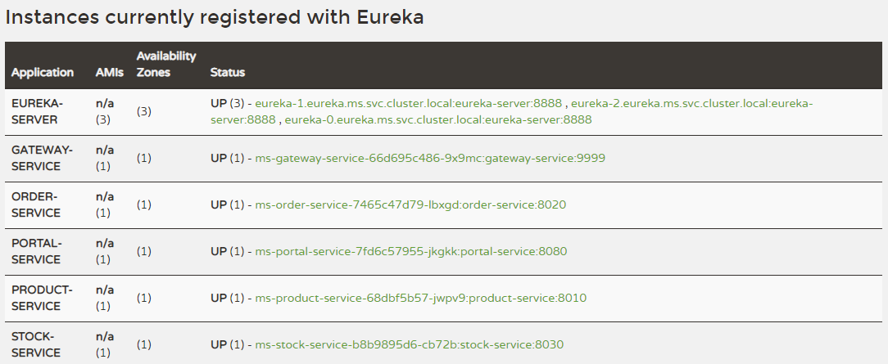Open the eureka-1 eureka-server:8888 instance link
The image size is (888, 364).
click(408, 103)
